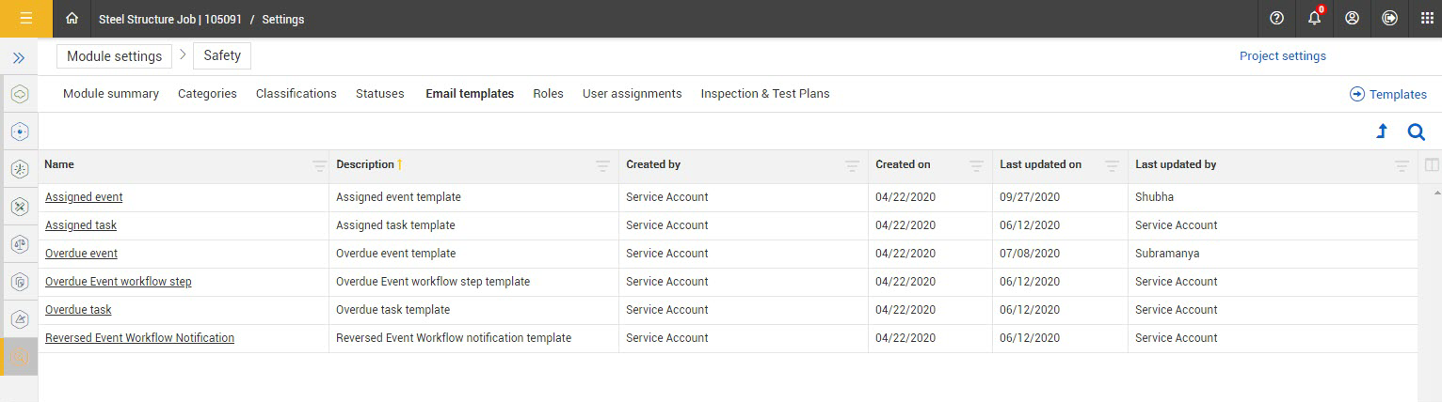This screenshot has height=402, width=1442.
Task: Click the export upload arrow icon
Action: point(1382,131)
